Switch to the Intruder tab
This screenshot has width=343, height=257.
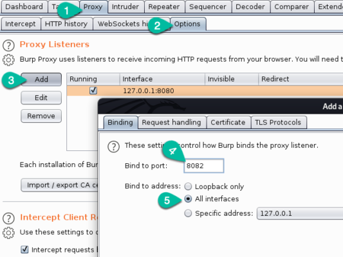pyautogui.click(x=125, y=7)
